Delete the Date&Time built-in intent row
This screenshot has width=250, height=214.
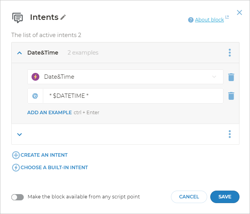point(231,77)
